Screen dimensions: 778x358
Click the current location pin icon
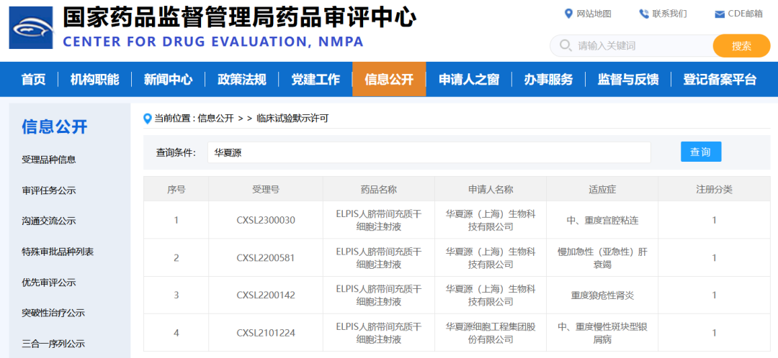point(147,119)
